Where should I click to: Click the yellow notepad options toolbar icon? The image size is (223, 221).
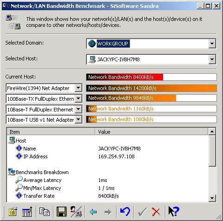[13, 211]
